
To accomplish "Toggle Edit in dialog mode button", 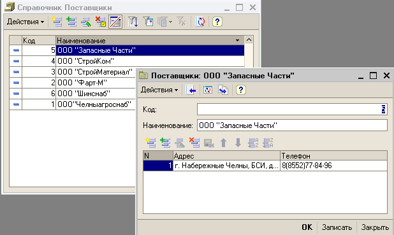I will [x=115, y=22].
